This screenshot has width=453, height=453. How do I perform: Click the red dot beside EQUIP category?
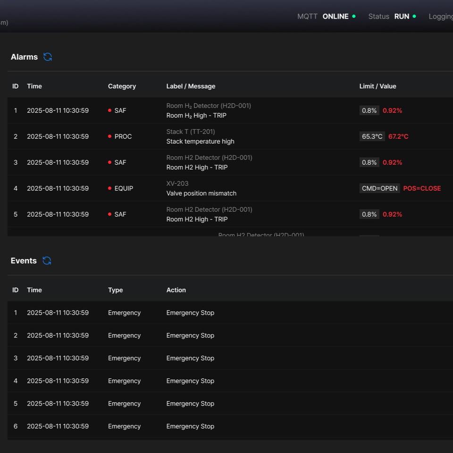110,188
